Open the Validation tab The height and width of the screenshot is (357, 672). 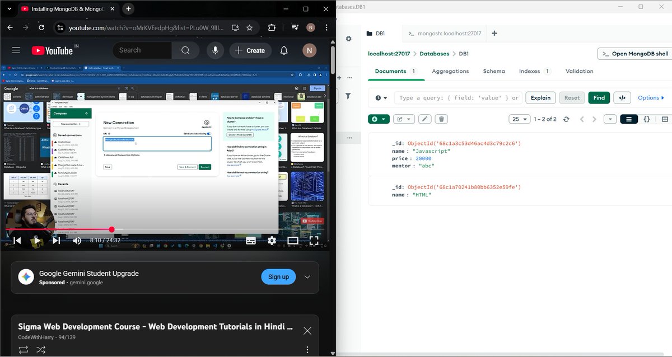[x=580, y=71]
